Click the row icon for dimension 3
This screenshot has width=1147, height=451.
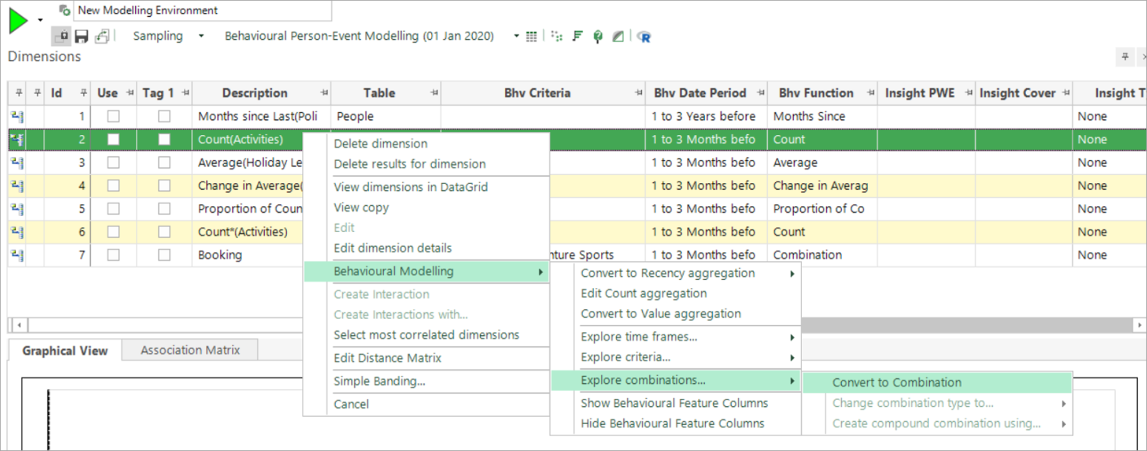tap(17, 163)
